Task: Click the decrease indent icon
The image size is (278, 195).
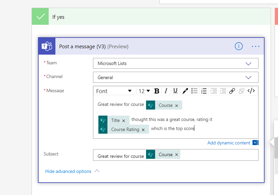Action: point(222,91)
